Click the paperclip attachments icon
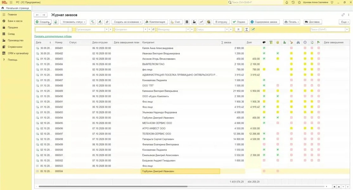This screenshot has width=353, height=190. [107, 22]
